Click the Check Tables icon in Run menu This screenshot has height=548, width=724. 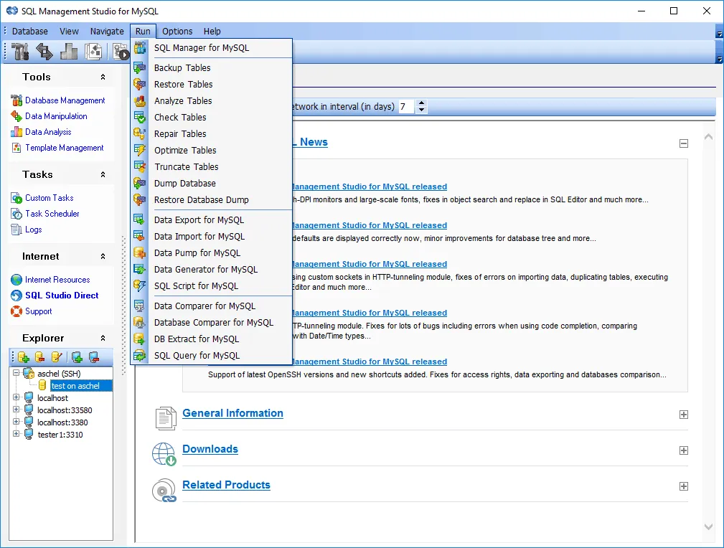[x=139, y=117]
